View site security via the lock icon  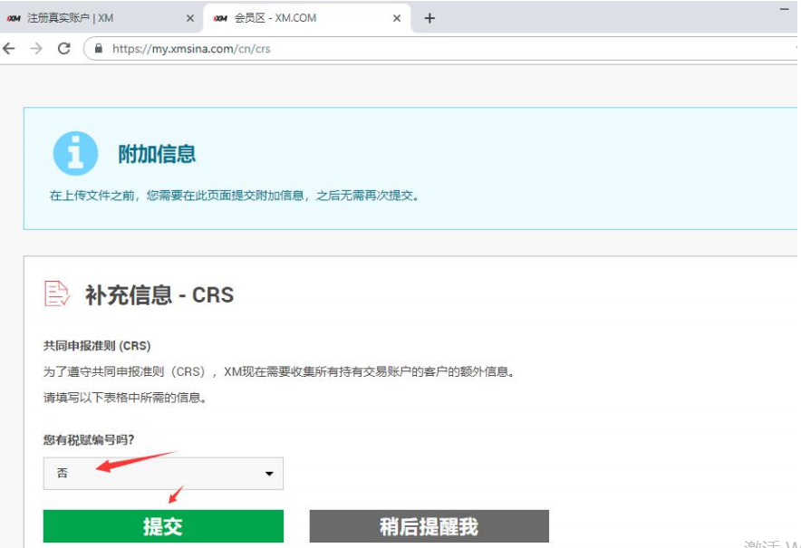99,49
